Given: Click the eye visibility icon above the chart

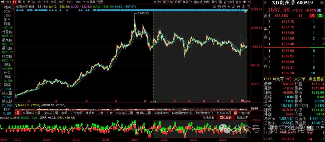Looking at the screenshot, I should tap(214, 7).
